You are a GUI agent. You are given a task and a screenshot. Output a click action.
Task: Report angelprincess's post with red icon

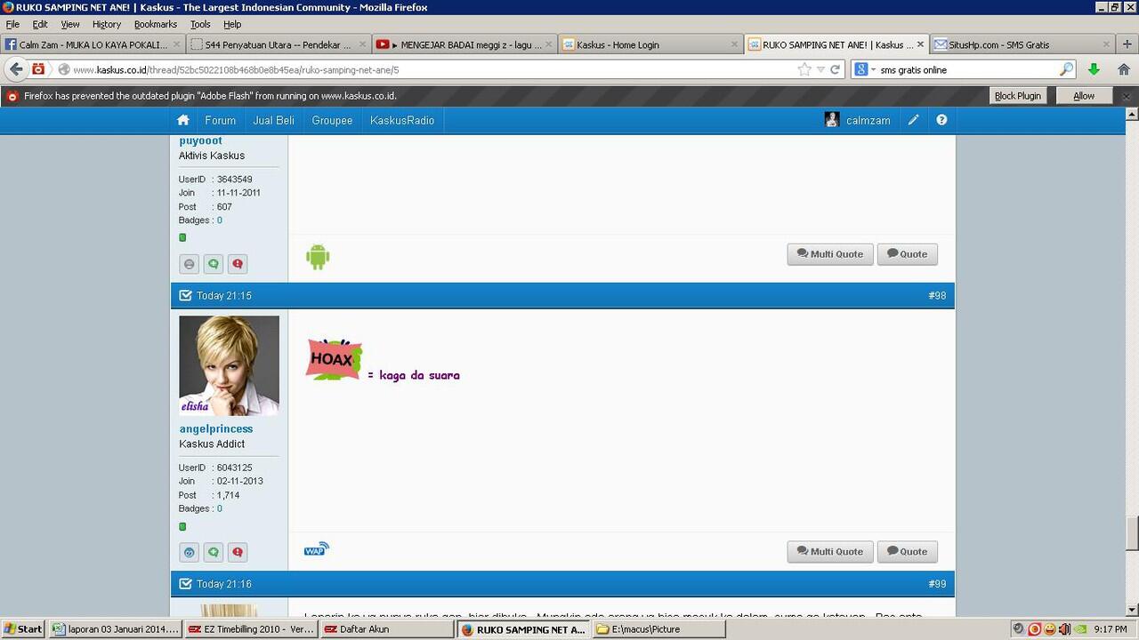(x=238, y=553)
